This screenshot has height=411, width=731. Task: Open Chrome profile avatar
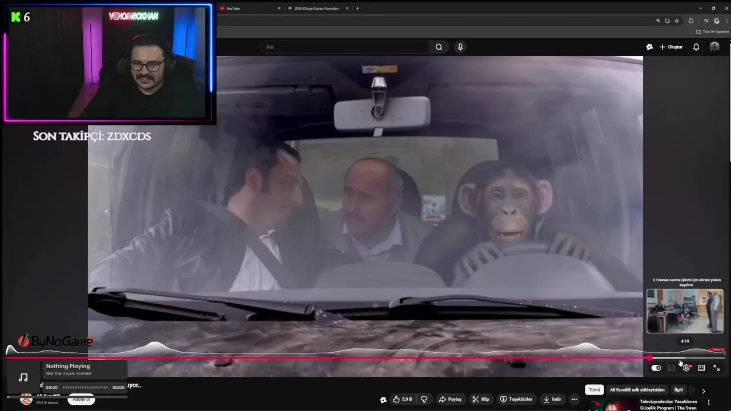click(717, 21)
